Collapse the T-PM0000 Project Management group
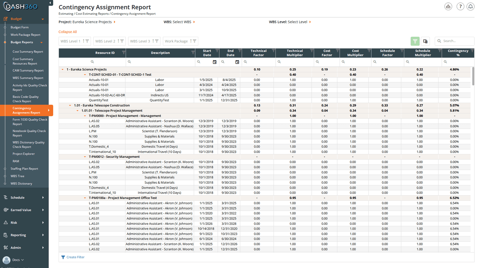Image resolution: width=477 pixels, height=268 pixels. click(x=85, y=116)
